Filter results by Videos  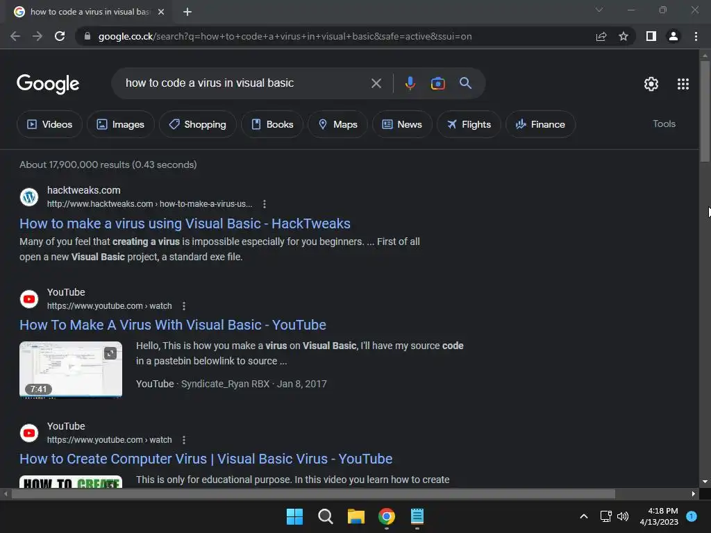[x=49, y=124]
